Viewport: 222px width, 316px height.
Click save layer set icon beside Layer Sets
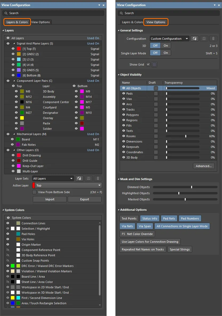pyautogui.click(x=88, y=178)
